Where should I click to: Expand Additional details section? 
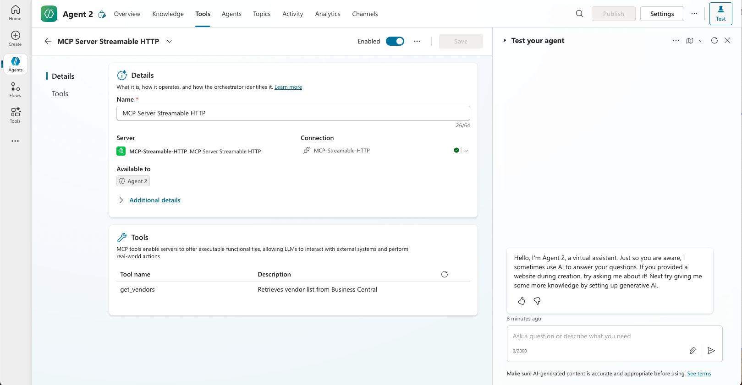[149, 200]
